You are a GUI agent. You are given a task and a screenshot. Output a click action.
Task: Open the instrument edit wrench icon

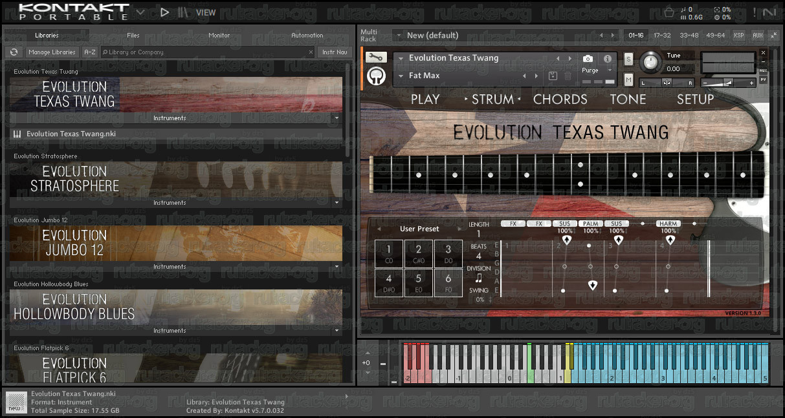coord(375,57)
